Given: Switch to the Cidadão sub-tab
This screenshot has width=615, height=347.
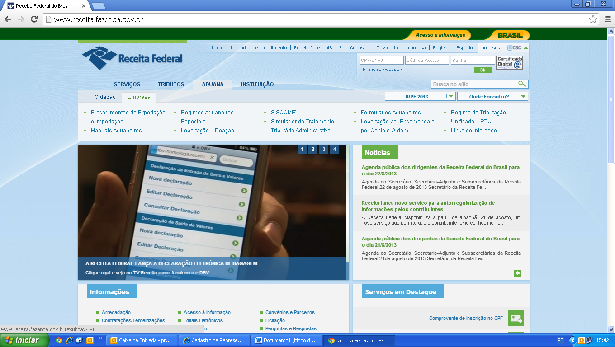Looking at the screenshot, I should [105, 97].
